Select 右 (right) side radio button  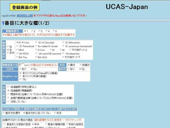click(x=8, y=46)
